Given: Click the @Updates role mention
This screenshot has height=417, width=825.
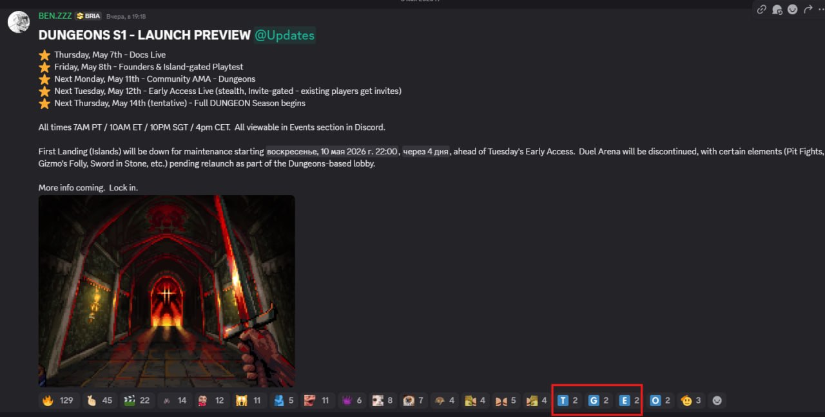Looking at the screenshot, I should click(284, 35).
